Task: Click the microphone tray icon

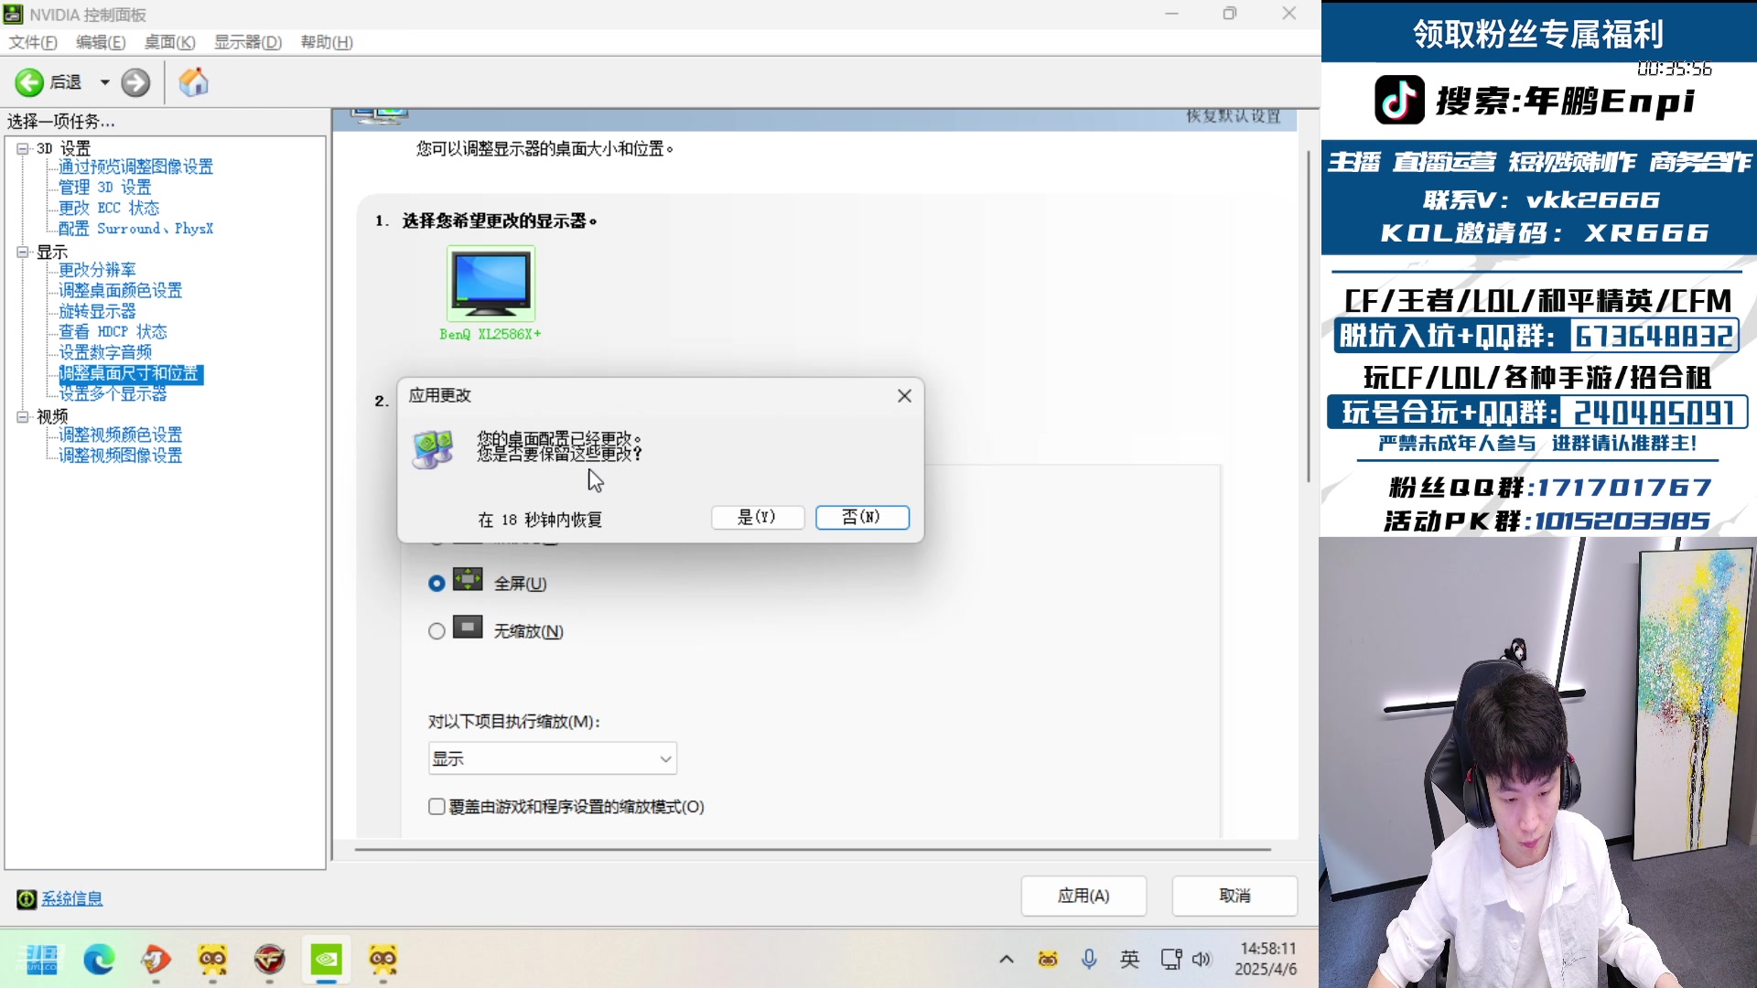Action: [1089, 960]
